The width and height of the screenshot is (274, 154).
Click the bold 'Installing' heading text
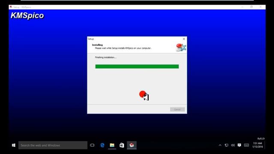pyautogui.click(x=97, y=45)
